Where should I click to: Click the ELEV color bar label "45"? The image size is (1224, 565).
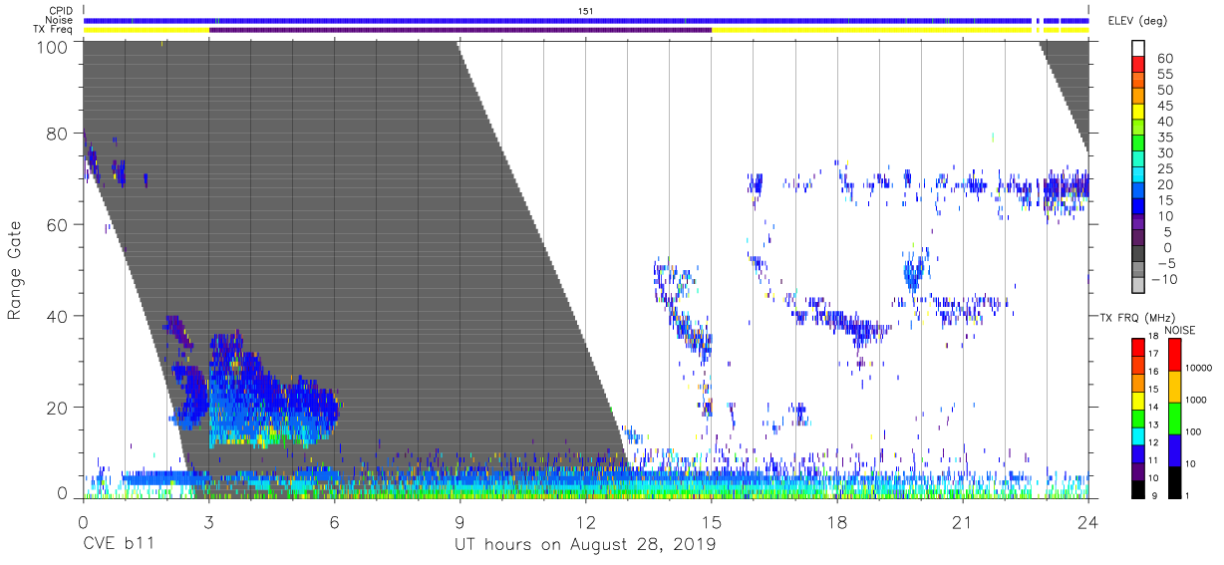[x=1164, y=106]
